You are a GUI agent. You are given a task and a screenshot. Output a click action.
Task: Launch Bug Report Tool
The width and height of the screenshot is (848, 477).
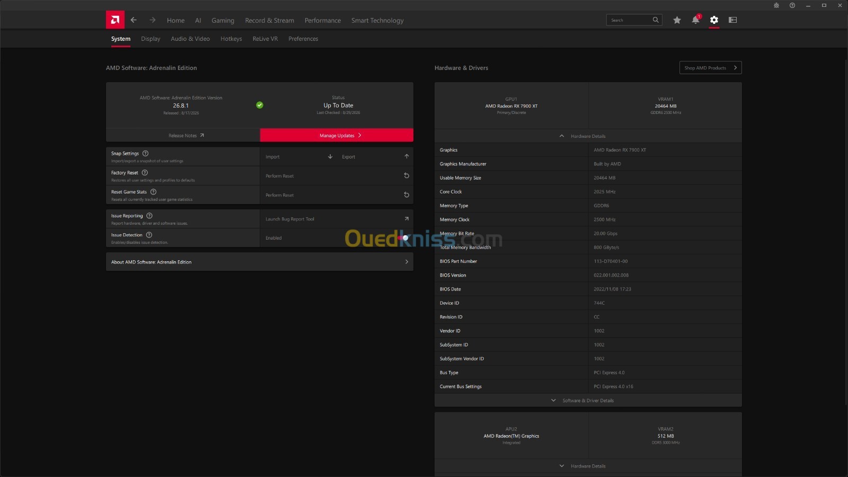(x=337, y=219)
